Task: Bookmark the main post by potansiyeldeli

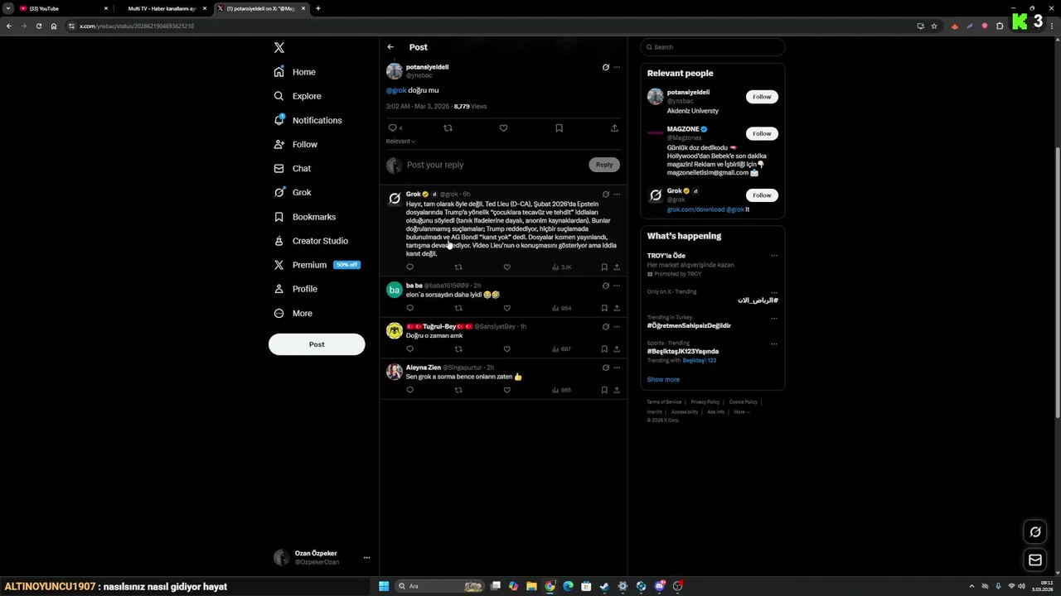Action: coord(559,128)
